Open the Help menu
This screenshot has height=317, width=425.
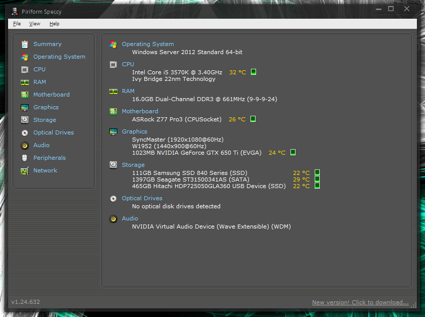click(55, 24)
